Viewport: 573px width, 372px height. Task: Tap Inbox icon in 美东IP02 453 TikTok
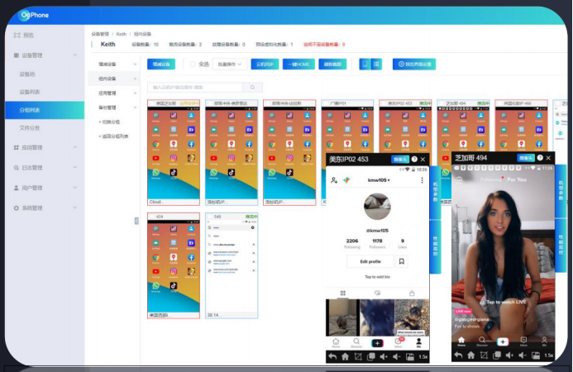399,342
